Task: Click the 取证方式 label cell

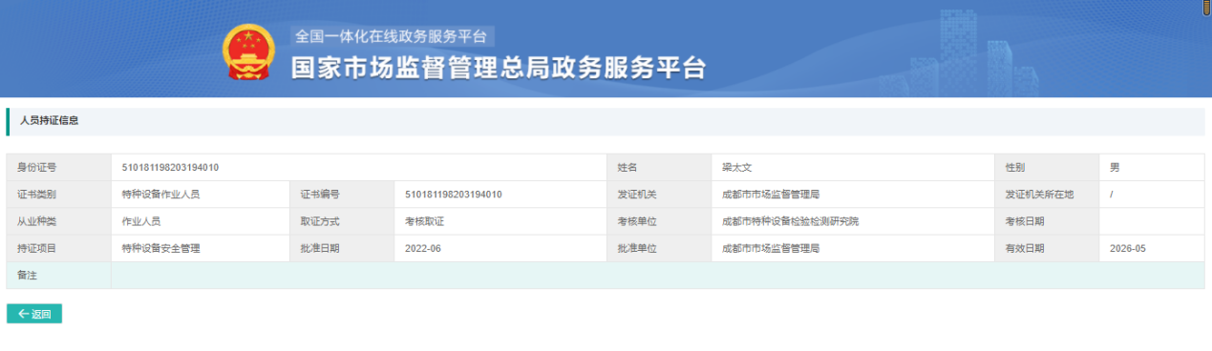Action: 342,221
